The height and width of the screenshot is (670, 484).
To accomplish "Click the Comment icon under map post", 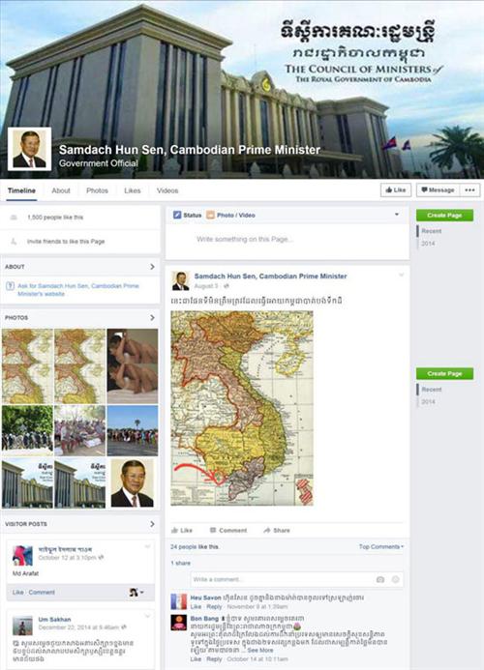I will (x=213, y=530).
